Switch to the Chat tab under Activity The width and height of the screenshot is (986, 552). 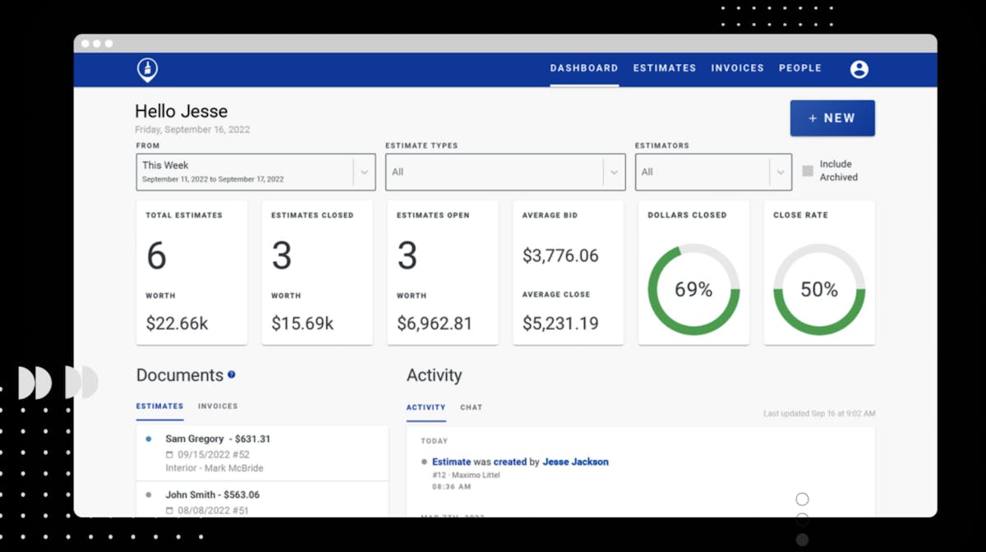[471, 407]
